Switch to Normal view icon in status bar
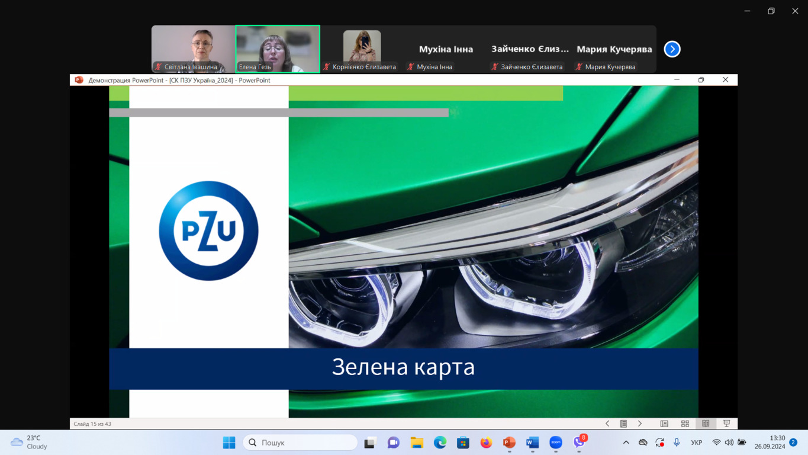 tap(664, 424)
